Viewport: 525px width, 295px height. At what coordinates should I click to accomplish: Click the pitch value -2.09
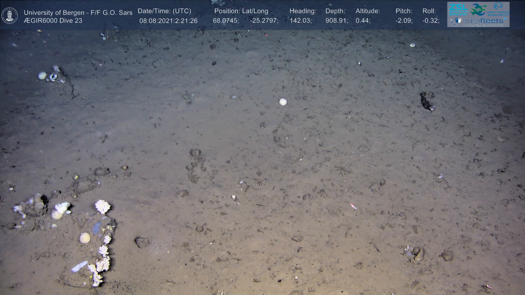tap(404, 21)
